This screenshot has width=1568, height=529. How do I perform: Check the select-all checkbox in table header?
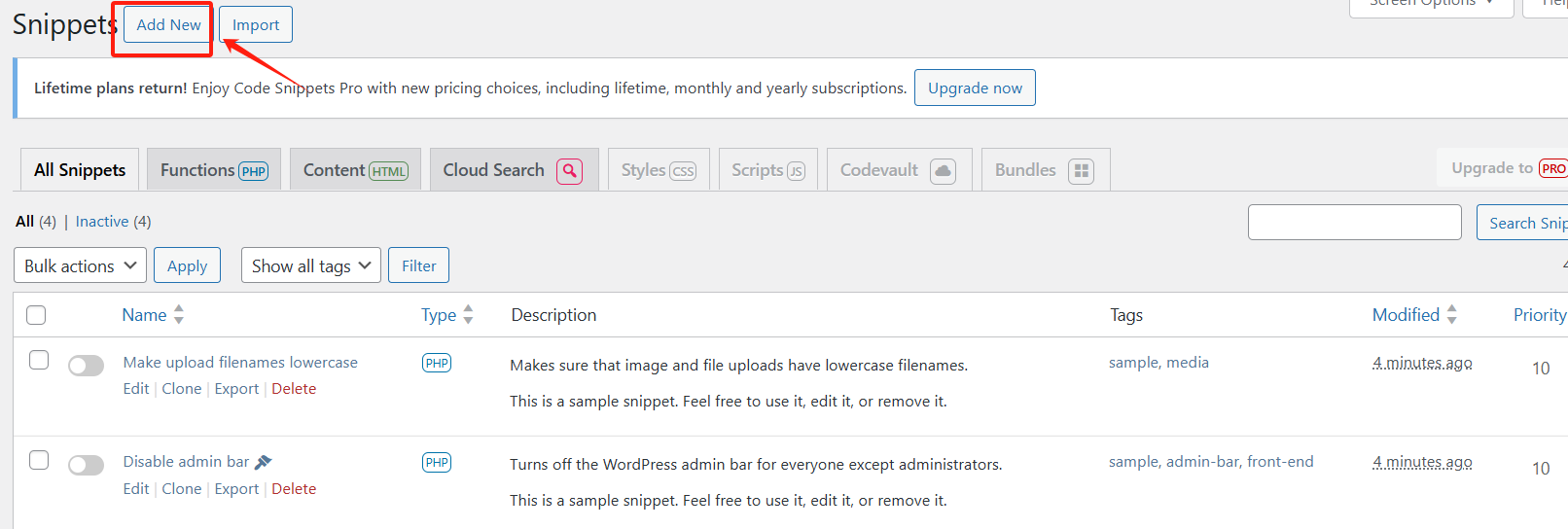tap(36, 315)
